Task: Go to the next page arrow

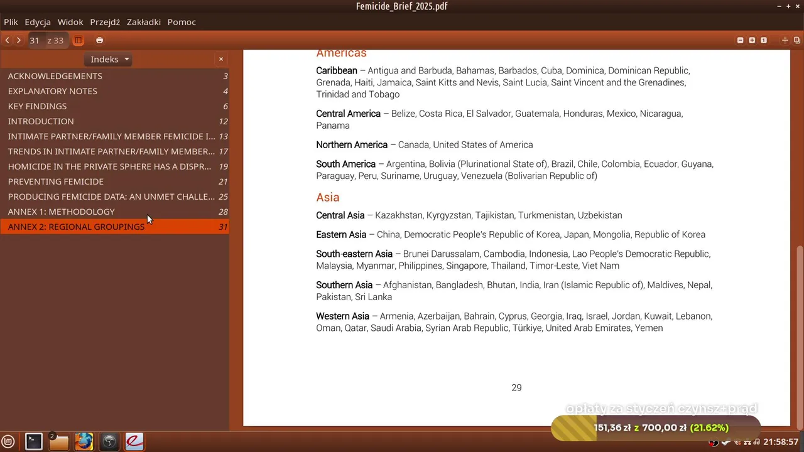Action: point(19,40)
